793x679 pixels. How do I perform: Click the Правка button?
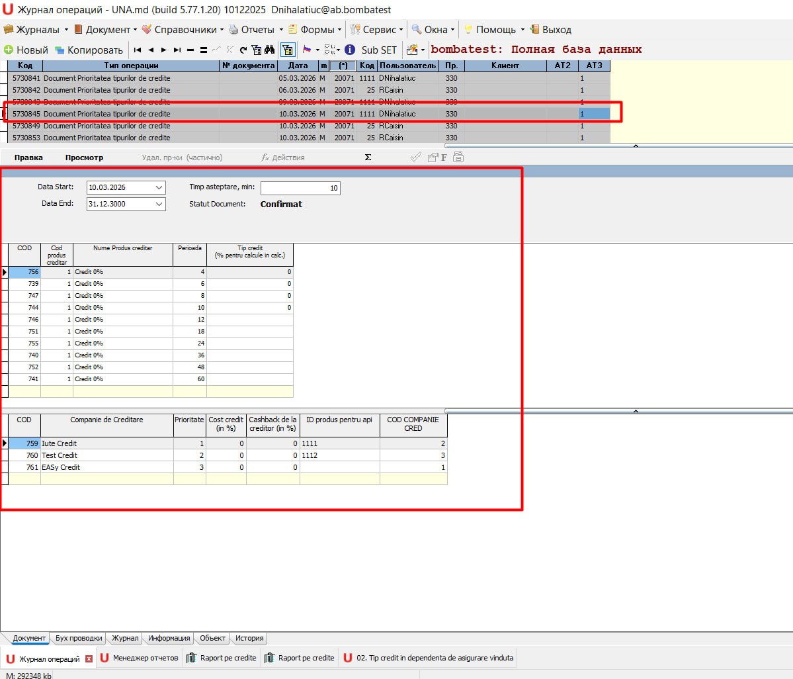[28, 158]
